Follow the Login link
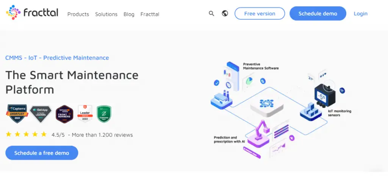Viewport: 388px width, 194px height. pos(360,14)
